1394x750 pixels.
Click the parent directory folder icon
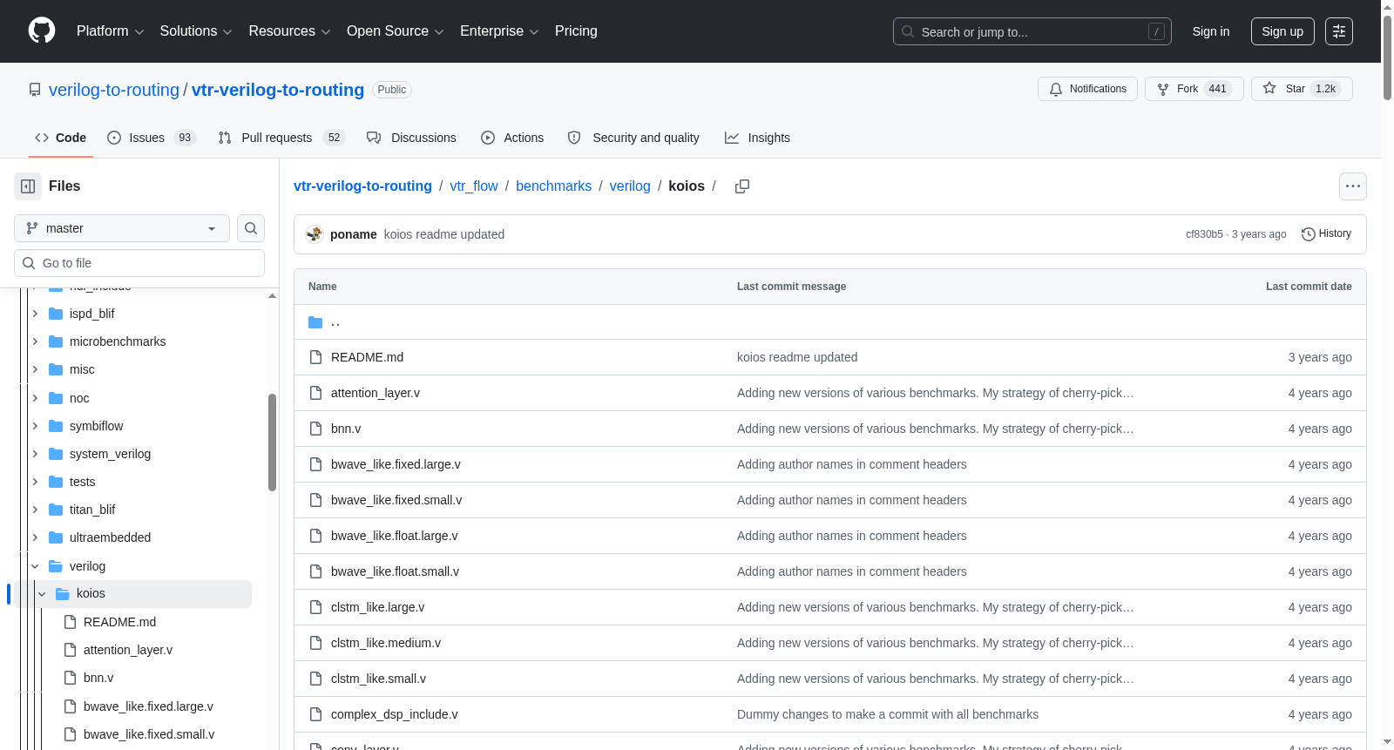(315, 322)
